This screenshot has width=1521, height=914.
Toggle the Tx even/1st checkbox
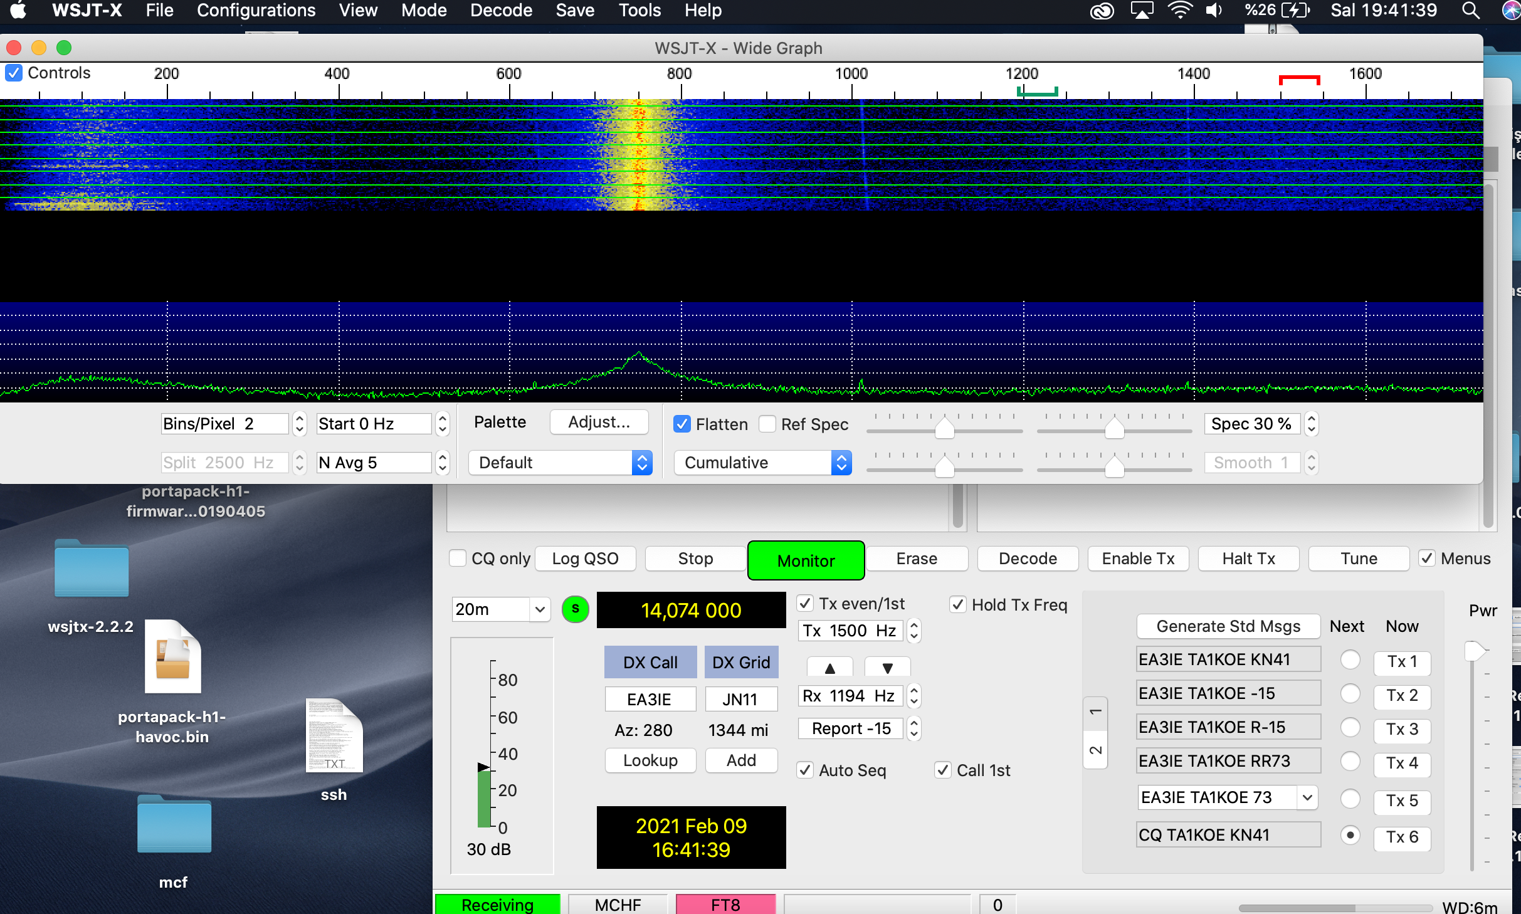806,604
